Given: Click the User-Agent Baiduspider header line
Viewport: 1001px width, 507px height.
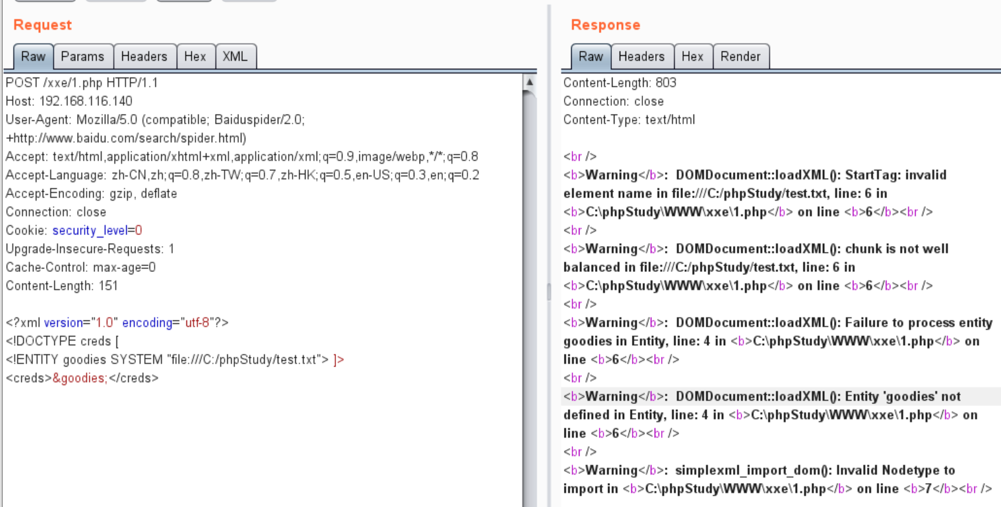Looking at the screenshot, I should coord(155,129).
